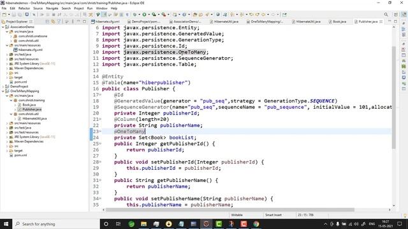Minimize the Project Explorer view
The height and width of the screenshot is (229, 408).
78,22
